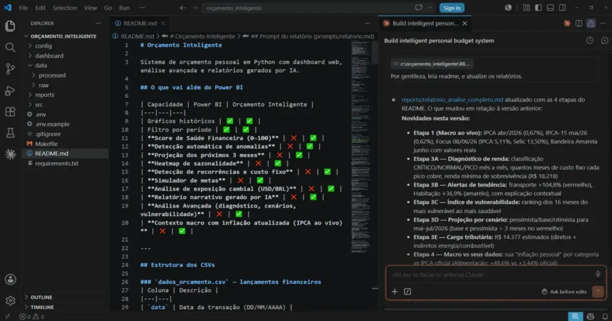Image resolution: width=612 pixels, height=321 pixels.
Task: Collapse the data folder
Action: pyautogui.click(x=41, y=66)
